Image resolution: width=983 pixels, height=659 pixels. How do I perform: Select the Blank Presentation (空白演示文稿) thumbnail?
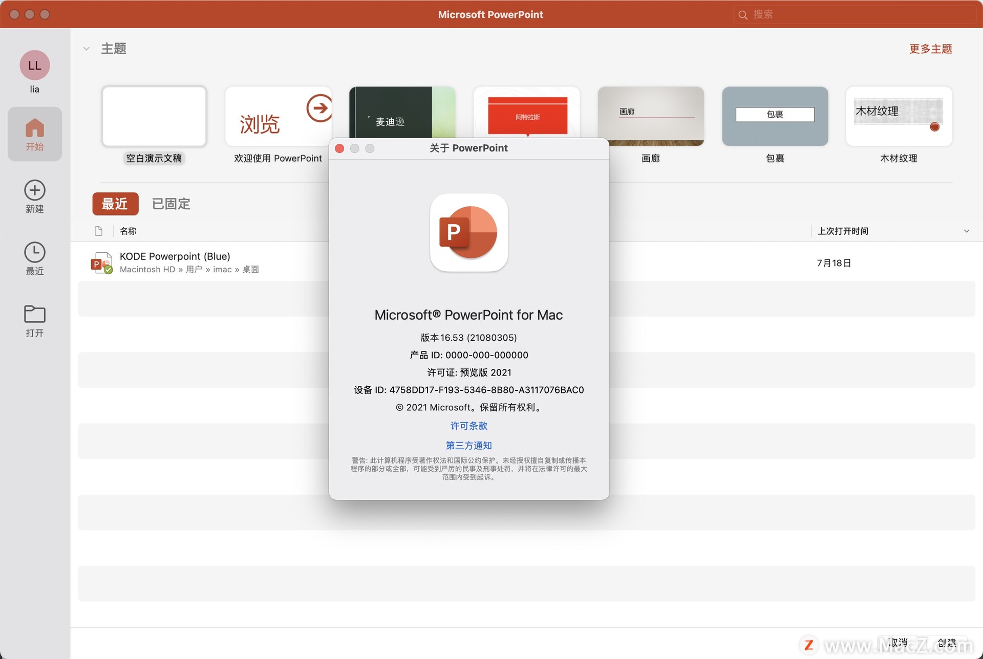click(154, 117)
